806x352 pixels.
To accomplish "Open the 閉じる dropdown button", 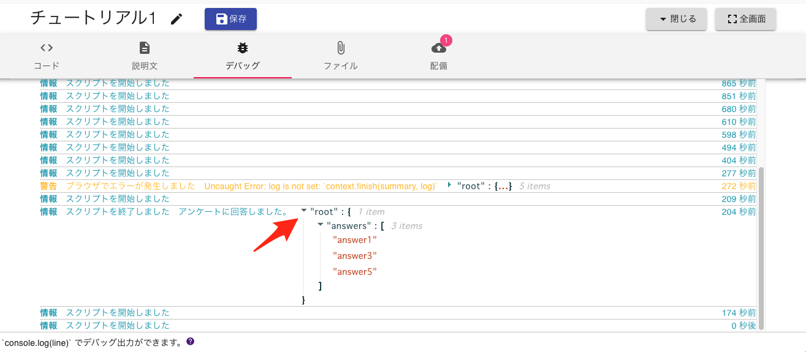I will pyautogui.click(x=677, y=19).
